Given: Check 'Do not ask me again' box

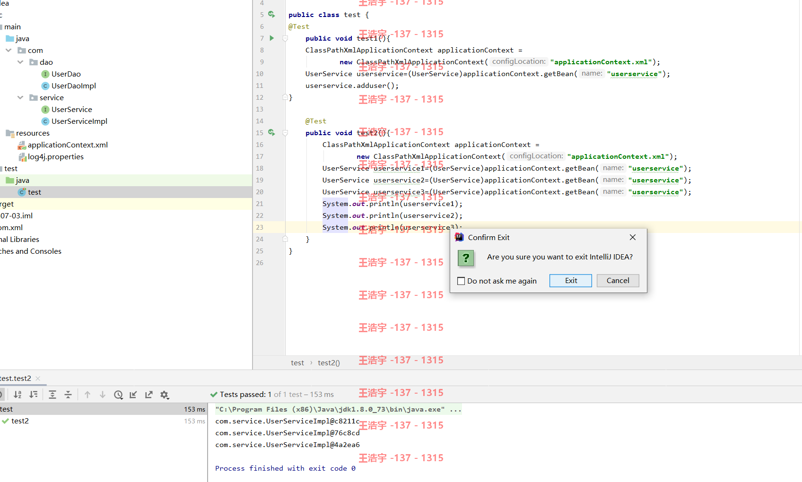Looking at the screenshot, I should click(461, 281).
